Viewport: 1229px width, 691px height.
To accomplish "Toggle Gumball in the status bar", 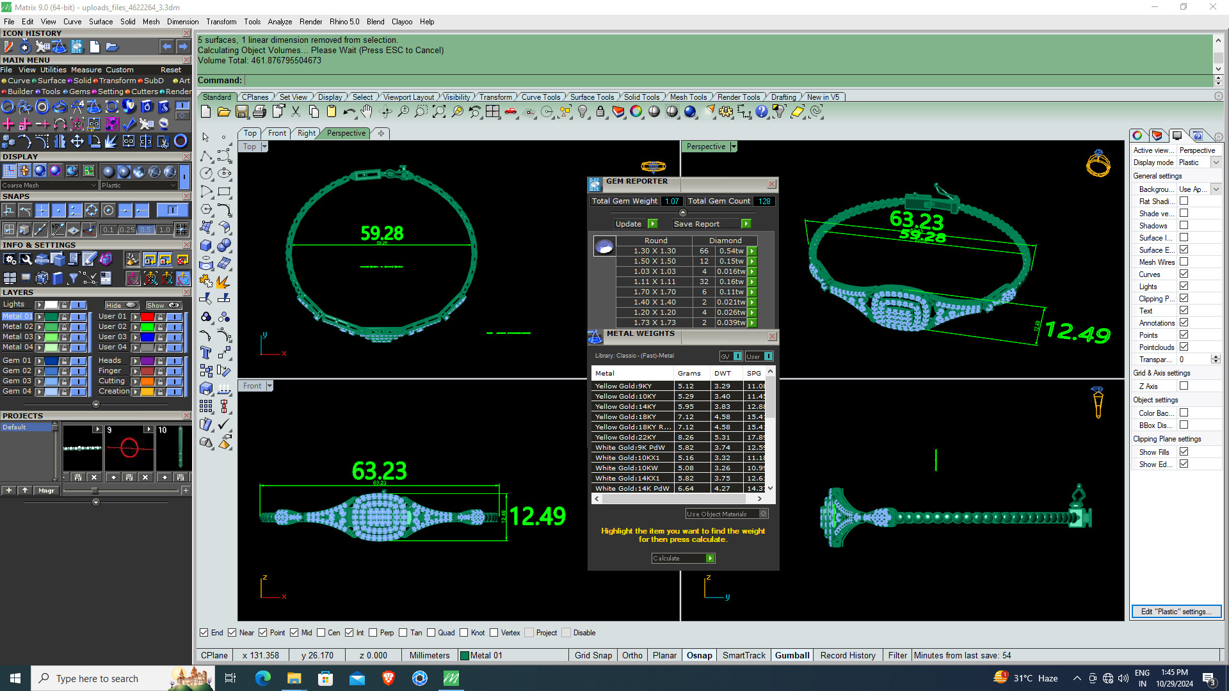I will 792,655.
